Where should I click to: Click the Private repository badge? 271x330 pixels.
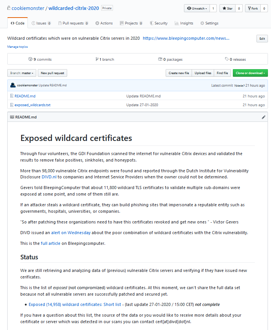(x=107, y=8)
